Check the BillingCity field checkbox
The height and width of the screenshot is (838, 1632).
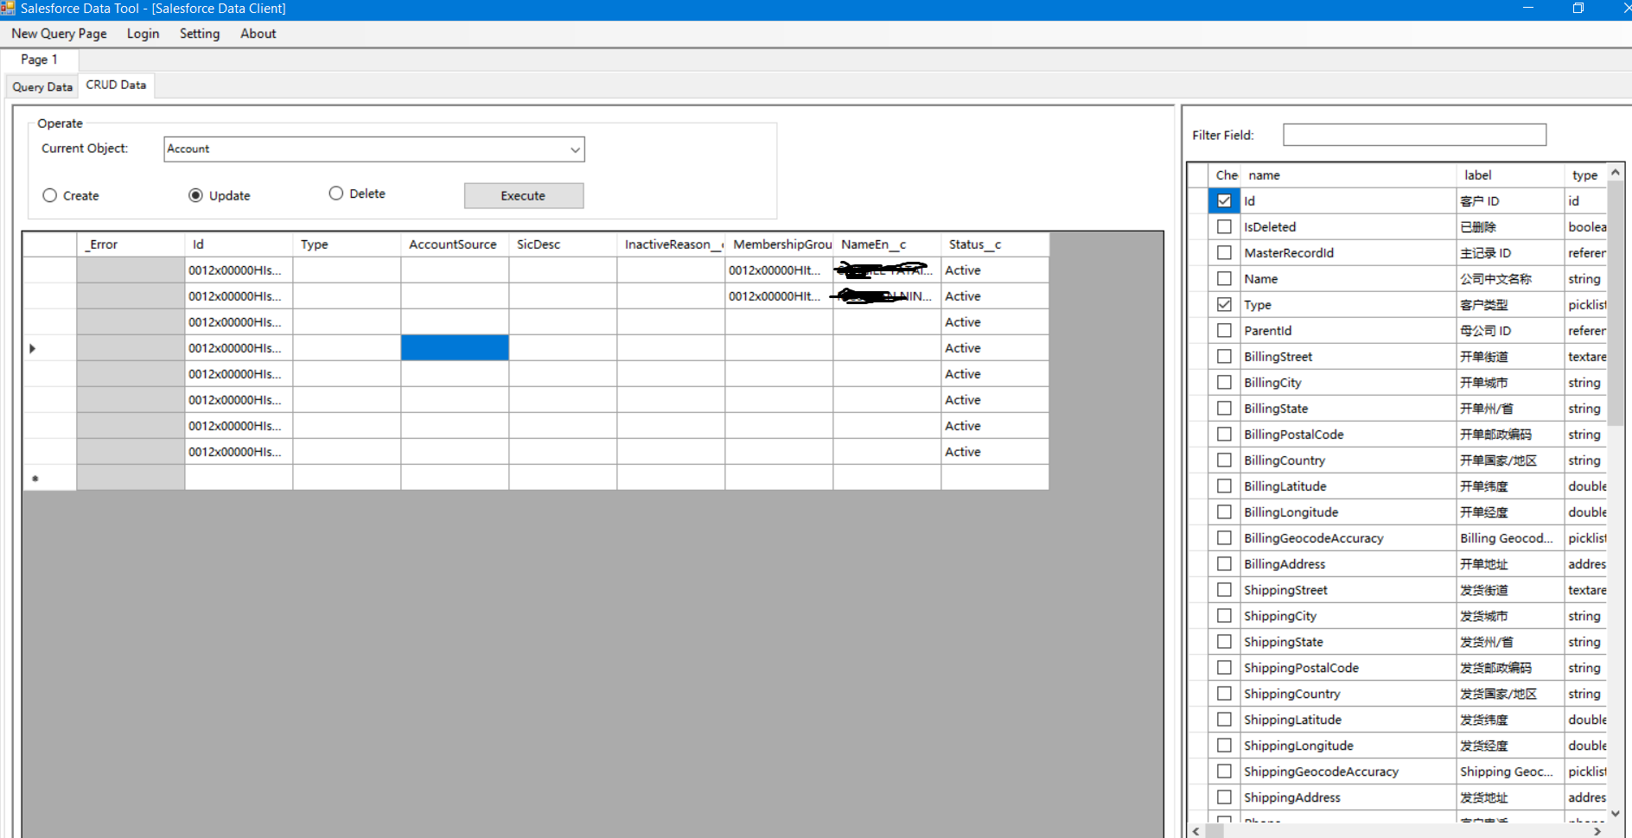1223,382
